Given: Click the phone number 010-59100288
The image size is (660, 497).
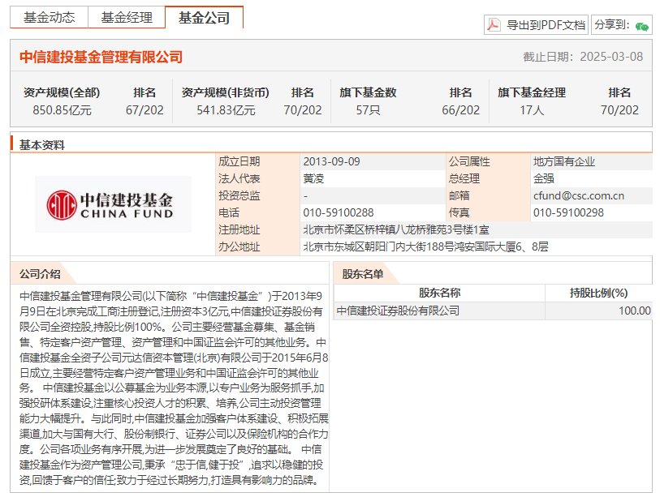Looking at the screenshot, I should pos(339,212).
